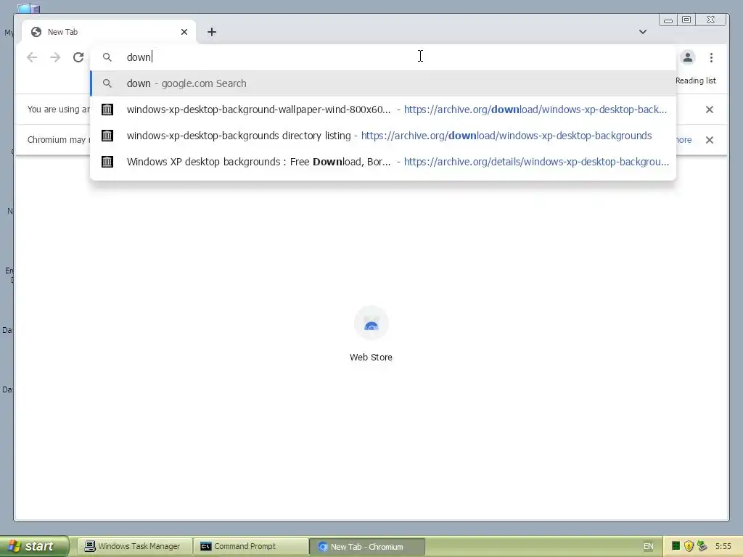Image resolution: width=743 pixels, height=557 pixels.
Task: Click the safely remove hardware tray icon
Action: 702,546
